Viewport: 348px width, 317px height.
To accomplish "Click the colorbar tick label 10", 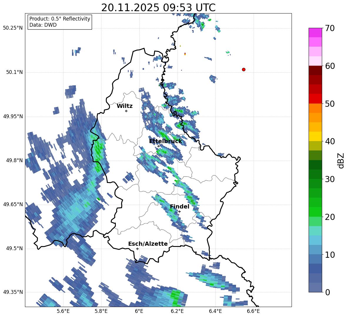I will (330, 255).
